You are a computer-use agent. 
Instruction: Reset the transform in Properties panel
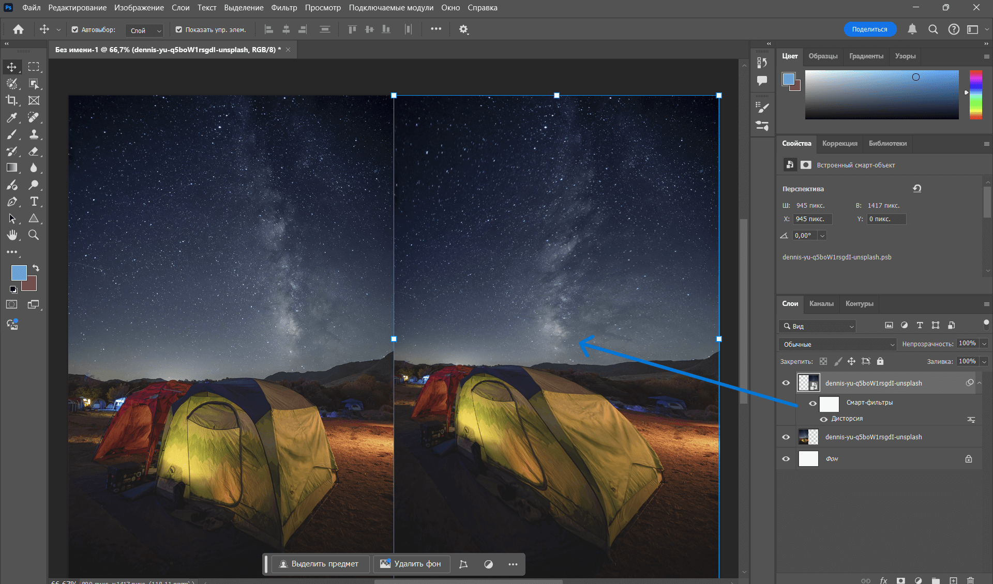917,189
